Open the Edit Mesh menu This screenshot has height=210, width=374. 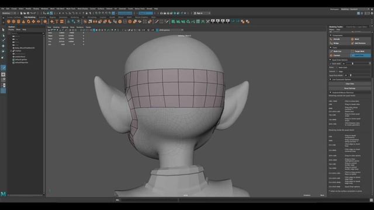[x=60, y=9]
